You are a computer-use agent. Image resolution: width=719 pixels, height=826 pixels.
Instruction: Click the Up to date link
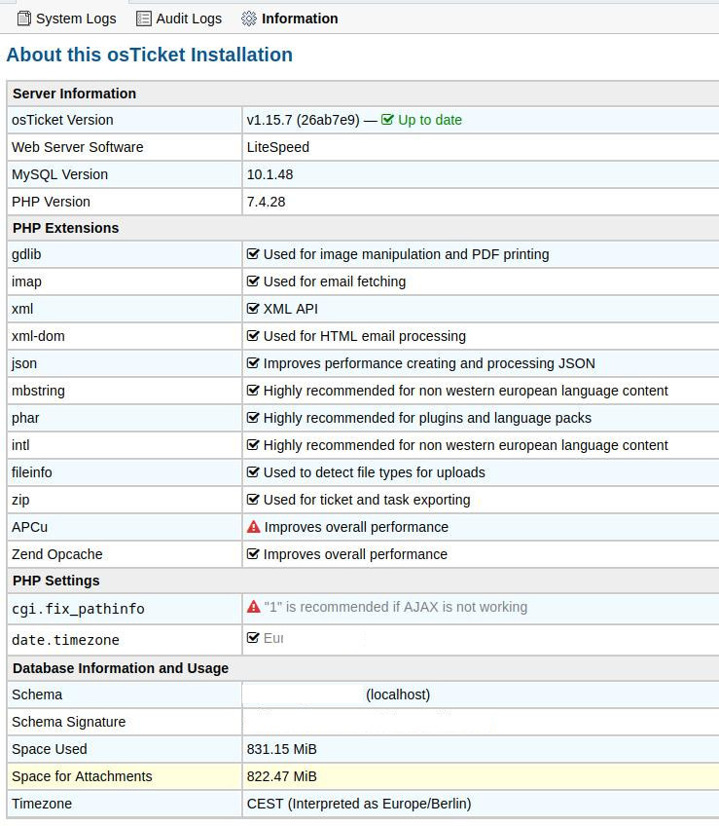point(429,120)
